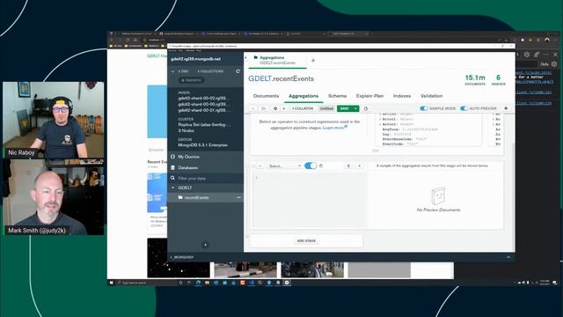
Task: Toggle Auto Preview switch
Action: pyautogui.click(x=464, y=108)
